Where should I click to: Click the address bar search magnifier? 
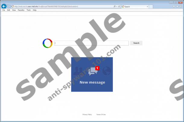115,6
